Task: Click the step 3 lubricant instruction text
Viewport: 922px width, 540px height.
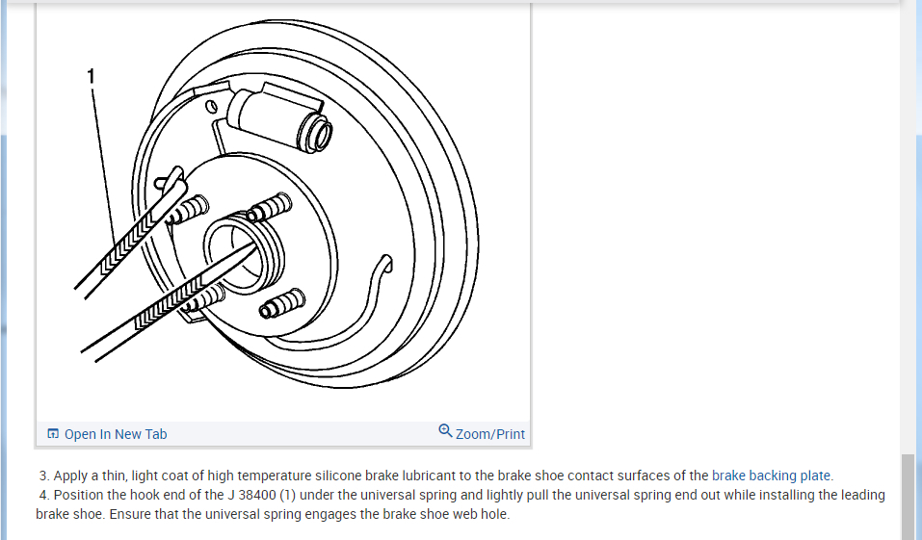Action: (x=435, y=476)
